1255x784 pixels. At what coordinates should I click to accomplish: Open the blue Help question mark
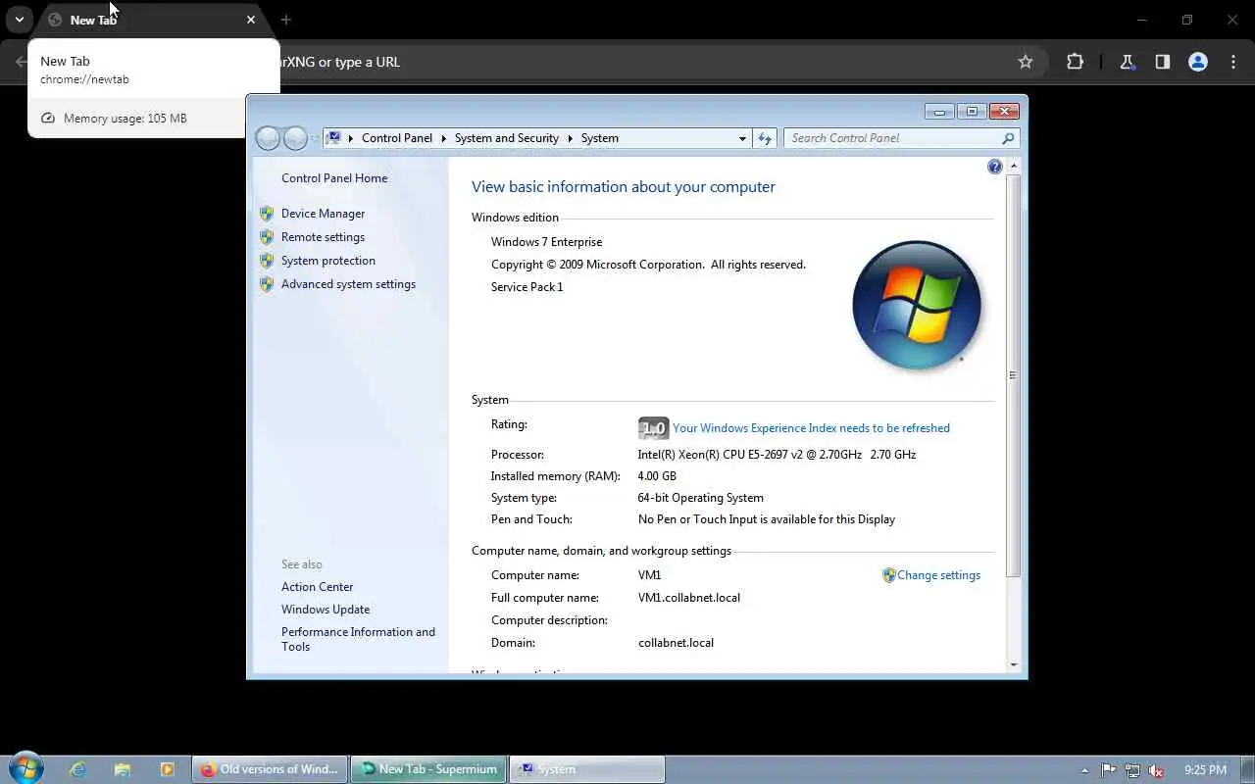(x=994, y=167)
